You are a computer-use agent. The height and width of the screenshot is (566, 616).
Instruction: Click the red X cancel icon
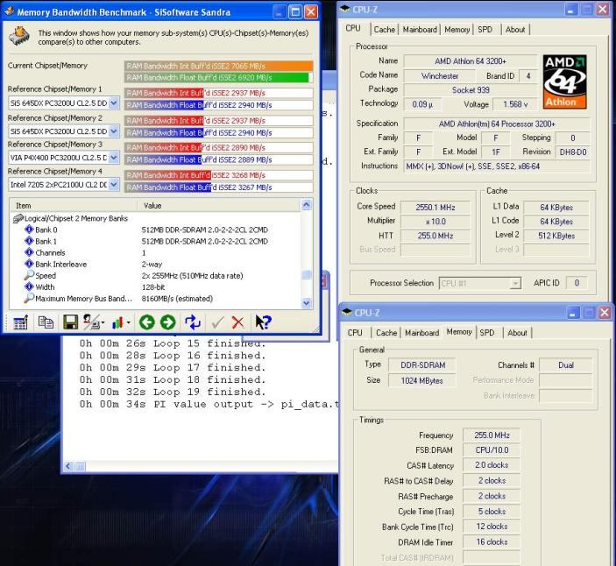point(237,323)
